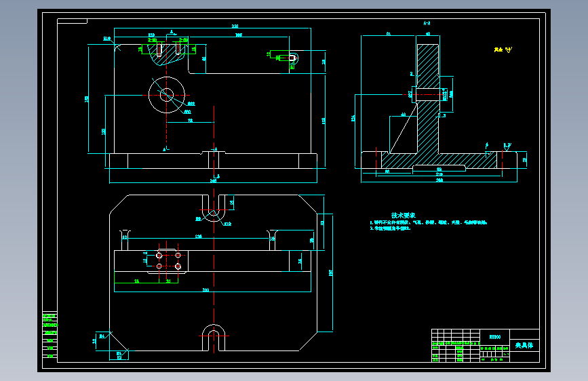Click the 技术要求 heading text
Screen dimensions: 588x381
403,216
